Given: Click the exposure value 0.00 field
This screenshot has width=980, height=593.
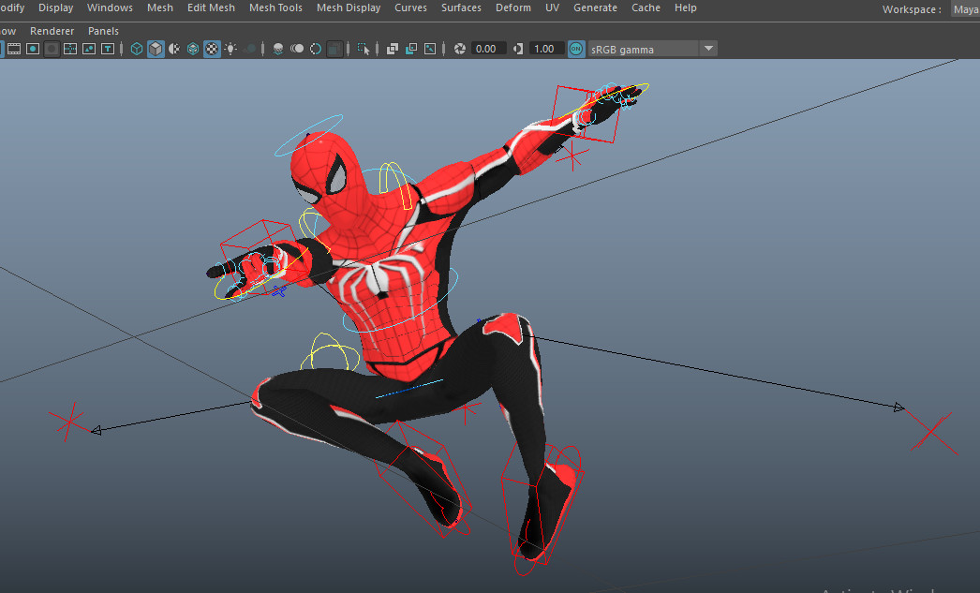Looking at the screenshot, I should click(487, 48).
